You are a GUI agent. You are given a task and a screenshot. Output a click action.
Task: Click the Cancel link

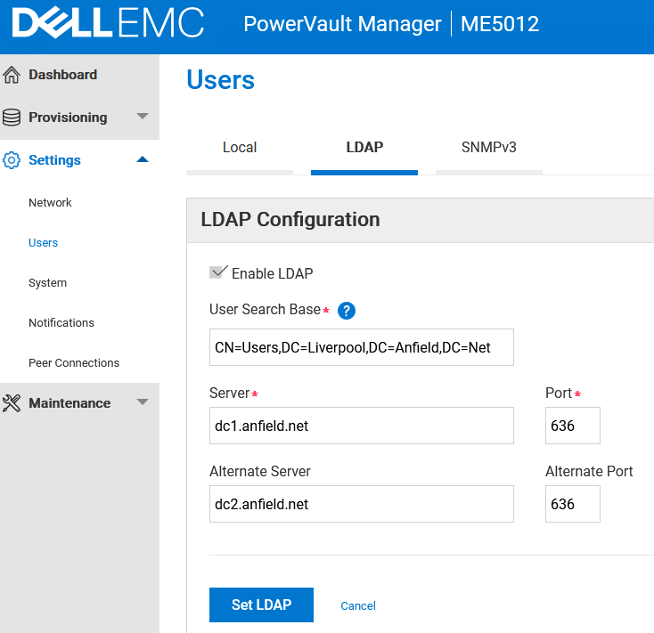pyautogui.click(x=358, y=605)
